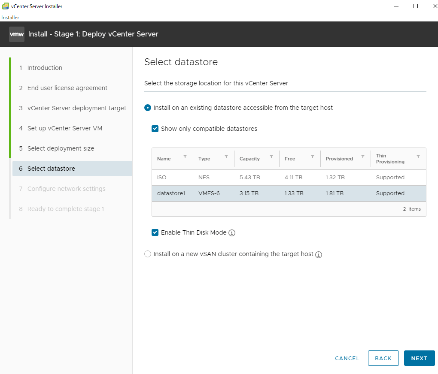
Task: Open the Type column filter icon
Action: tap(226, 157)
